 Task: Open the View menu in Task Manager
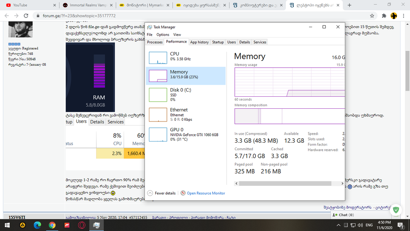coord(177,34)
